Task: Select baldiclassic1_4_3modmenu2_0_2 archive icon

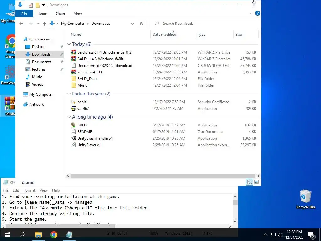Action: click(x=73, y=52)
